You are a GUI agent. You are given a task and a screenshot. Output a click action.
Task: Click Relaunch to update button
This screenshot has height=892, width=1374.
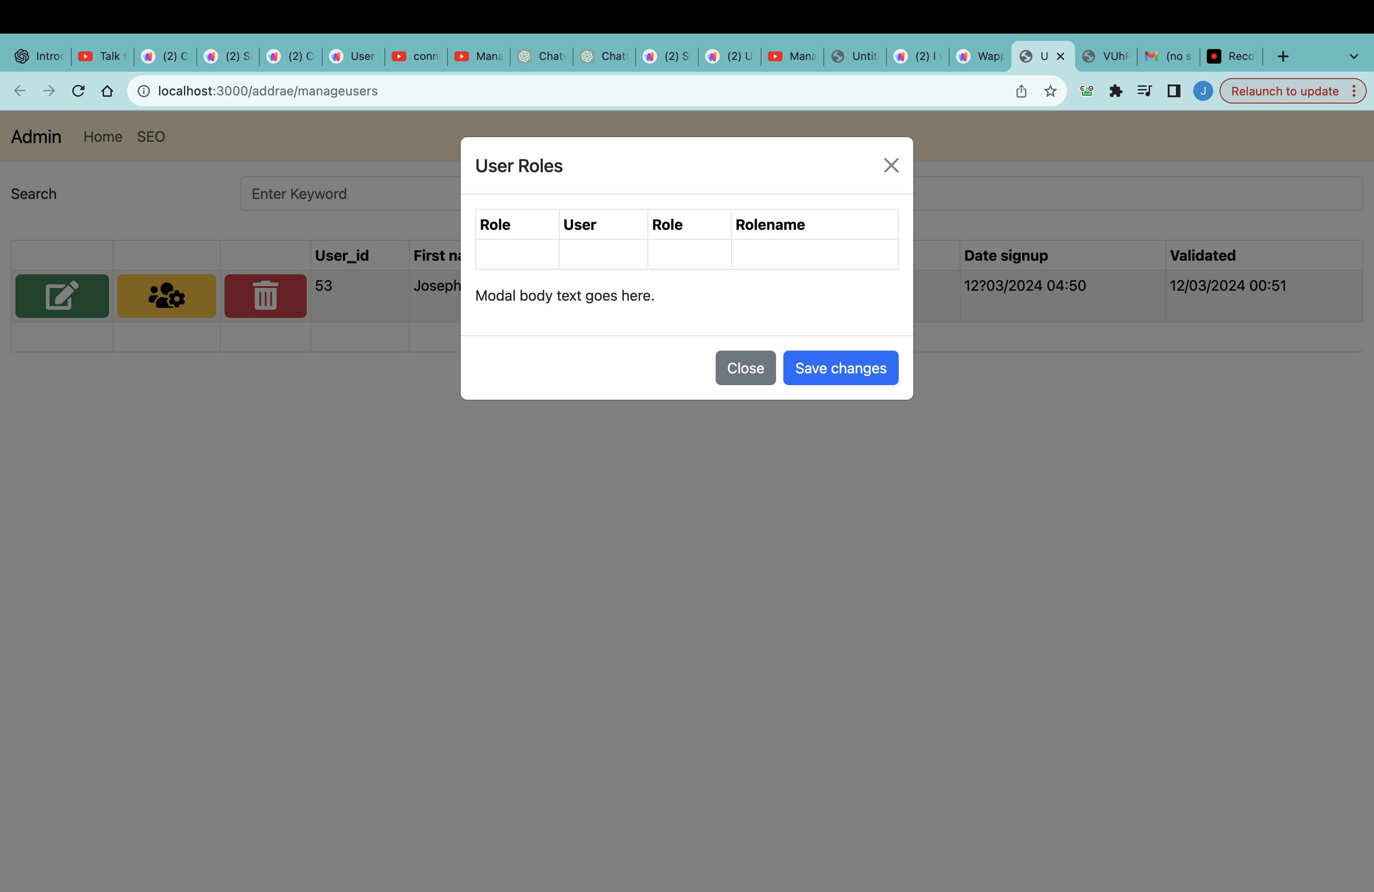[x=1284, y=91]
